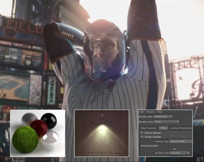Viewport: 204px width, 162px height.
Task: Open the Help menu in render settings
Action: [x=160, y=112]
